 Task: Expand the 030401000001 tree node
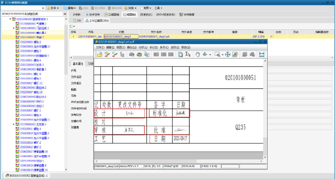point(14,28)
